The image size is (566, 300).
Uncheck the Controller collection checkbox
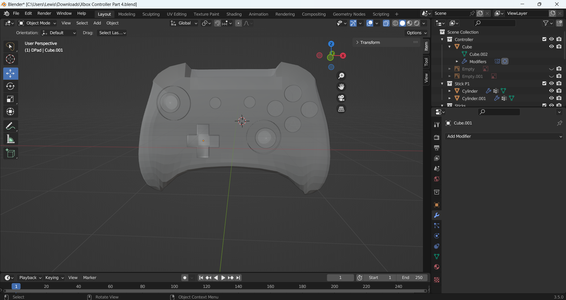point(544,39)
